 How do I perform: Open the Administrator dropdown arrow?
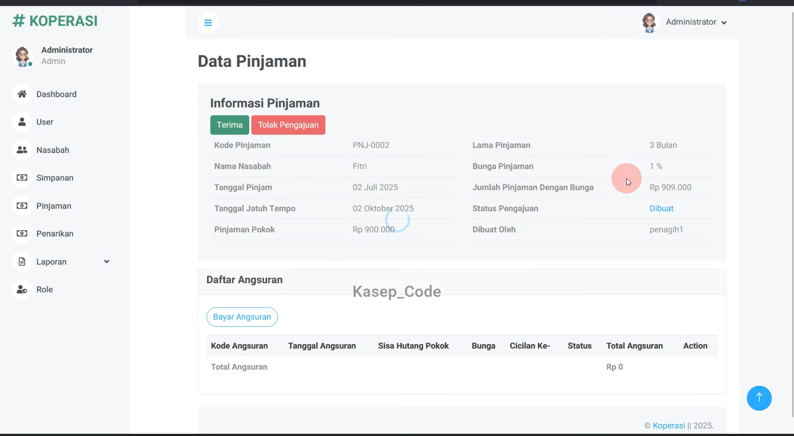(724, 23)
